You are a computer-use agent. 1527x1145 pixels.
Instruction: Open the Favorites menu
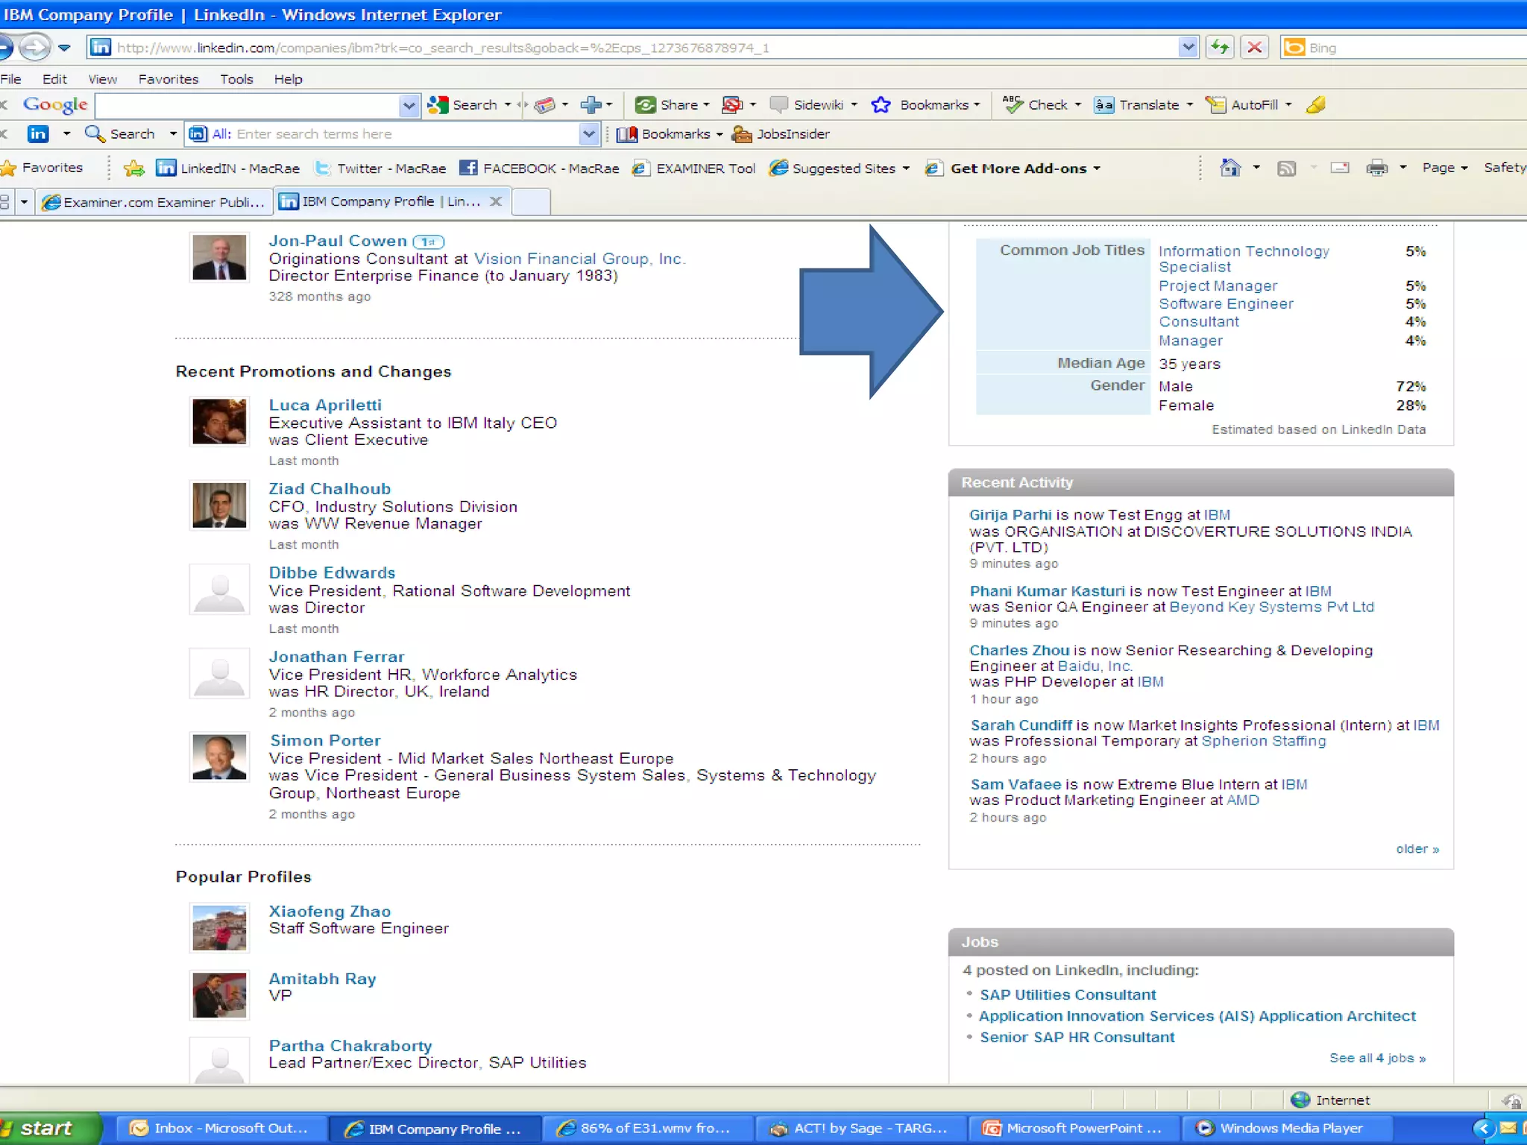169,79
